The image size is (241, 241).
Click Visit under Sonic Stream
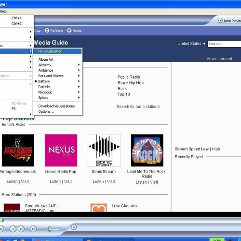click(111, 181)
